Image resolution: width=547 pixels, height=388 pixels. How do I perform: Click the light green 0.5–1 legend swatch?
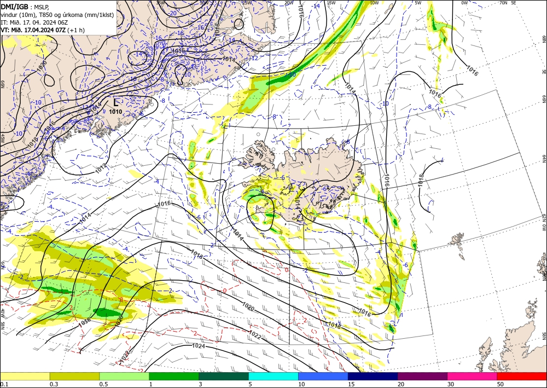click(x=124, y=376)
